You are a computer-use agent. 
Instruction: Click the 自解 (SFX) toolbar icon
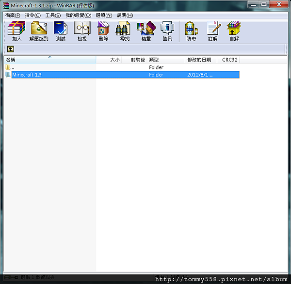[x=234, y=31]
